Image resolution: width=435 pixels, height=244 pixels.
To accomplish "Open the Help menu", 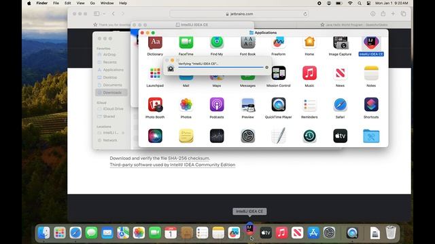I will [123, 3].
